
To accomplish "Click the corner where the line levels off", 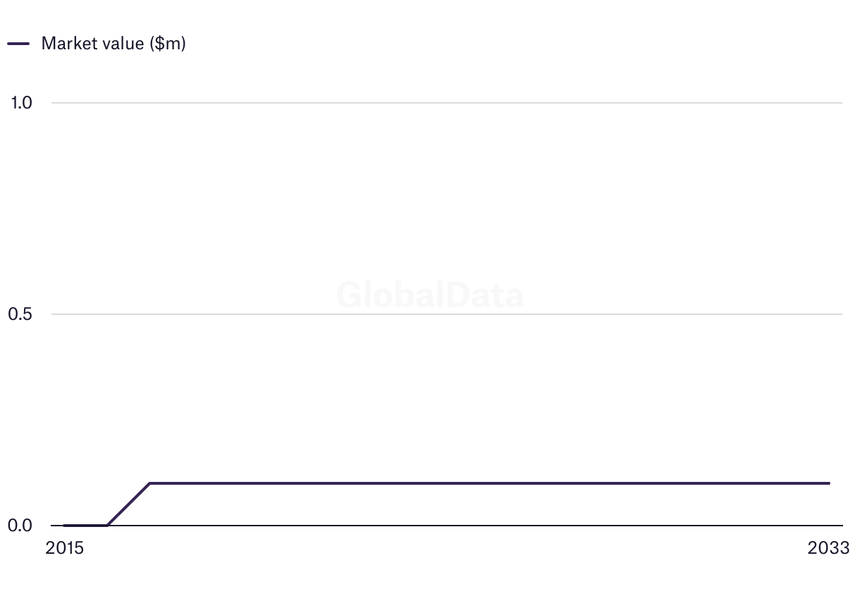I will click(149, 483).
